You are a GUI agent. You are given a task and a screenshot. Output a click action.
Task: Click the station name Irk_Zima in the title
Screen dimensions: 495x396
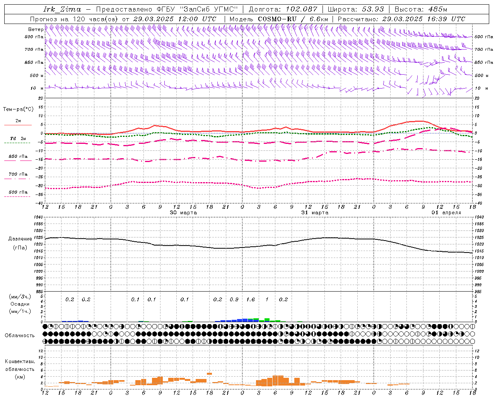point(62,9)
